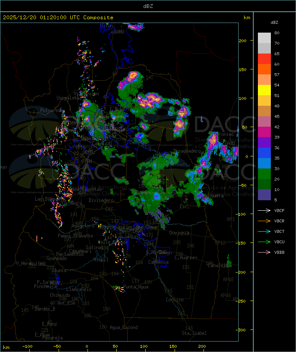Click the dBZ heading above the color legend
The image size is (296, 352).
274,23
